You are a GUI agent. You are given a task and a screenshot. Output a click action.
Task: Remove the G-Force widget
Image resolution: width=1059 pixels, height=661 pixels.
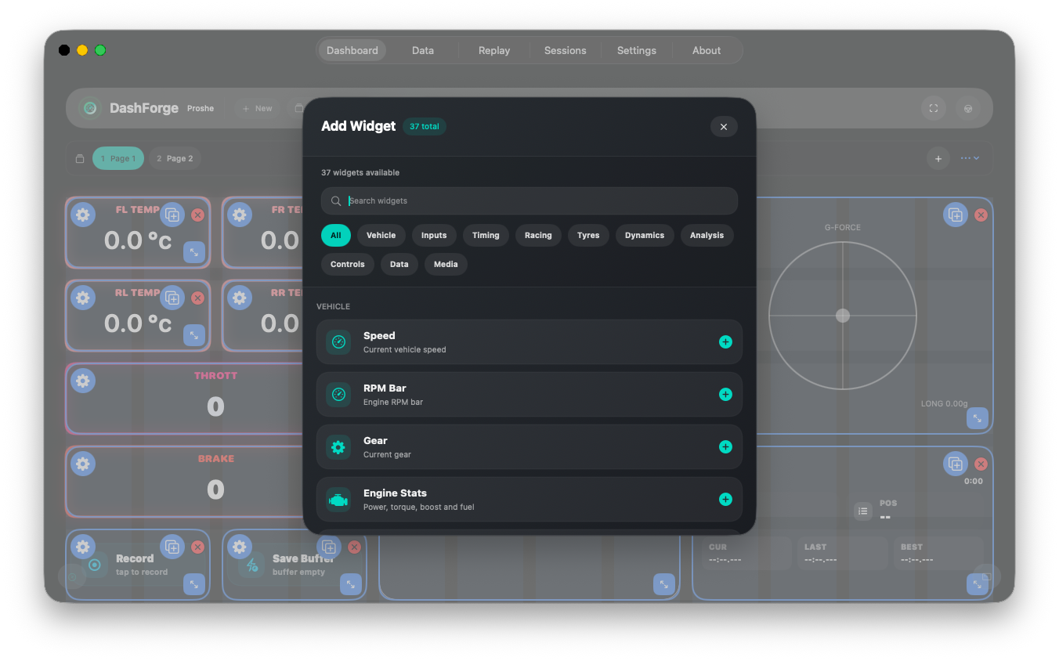tap(981, 215)
